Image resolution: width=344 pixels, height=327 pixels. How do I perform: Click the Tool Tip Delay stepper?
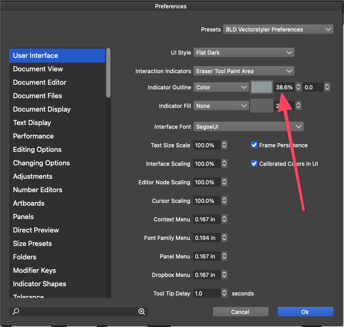pyautogui.click(x=224, y=294)
